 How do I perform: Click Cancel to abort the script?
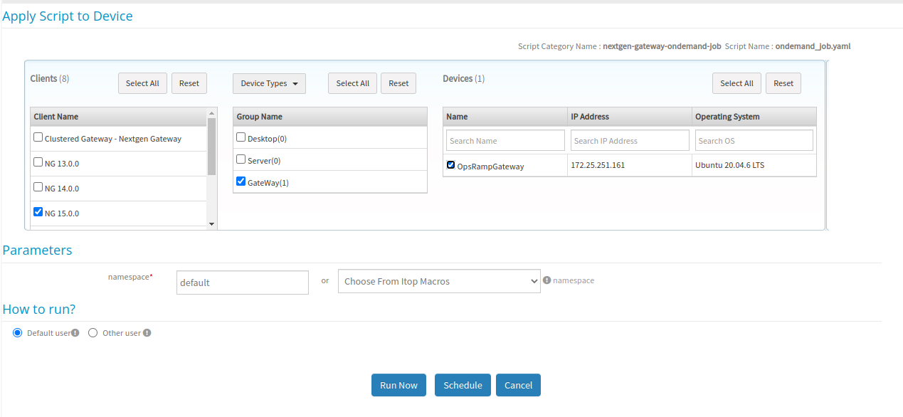point(518,385)
